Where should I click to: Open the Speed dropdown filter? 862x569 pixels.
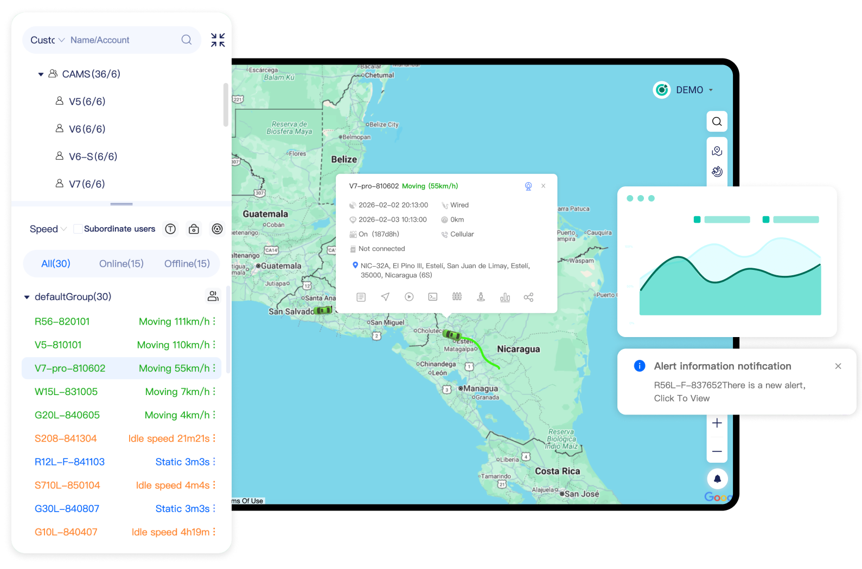pyautogui.click(x=48, y=229)
